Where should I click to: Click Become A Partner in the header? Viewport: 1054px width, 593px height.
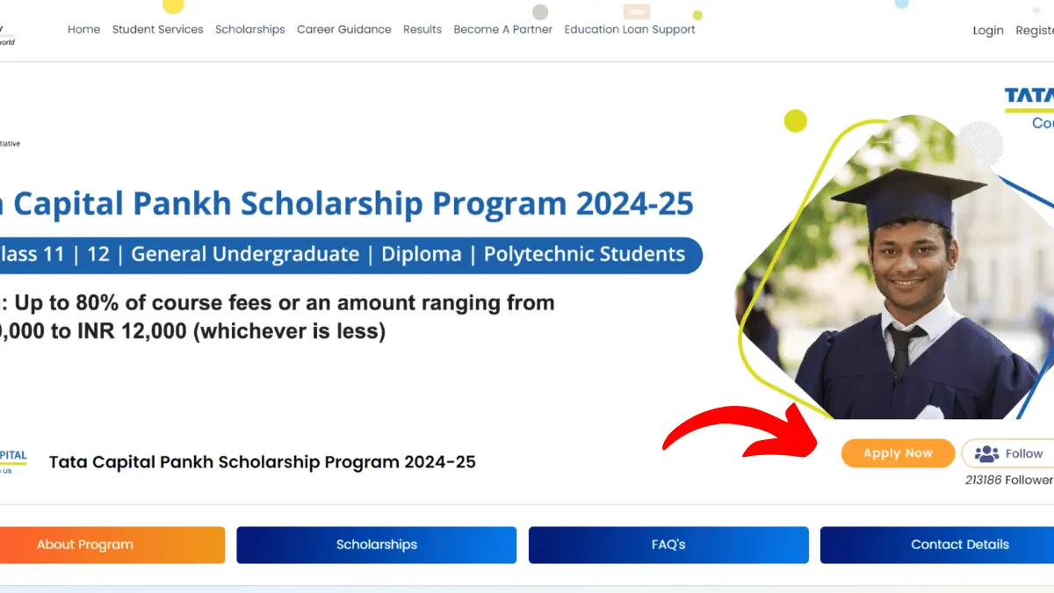[502, 29]
